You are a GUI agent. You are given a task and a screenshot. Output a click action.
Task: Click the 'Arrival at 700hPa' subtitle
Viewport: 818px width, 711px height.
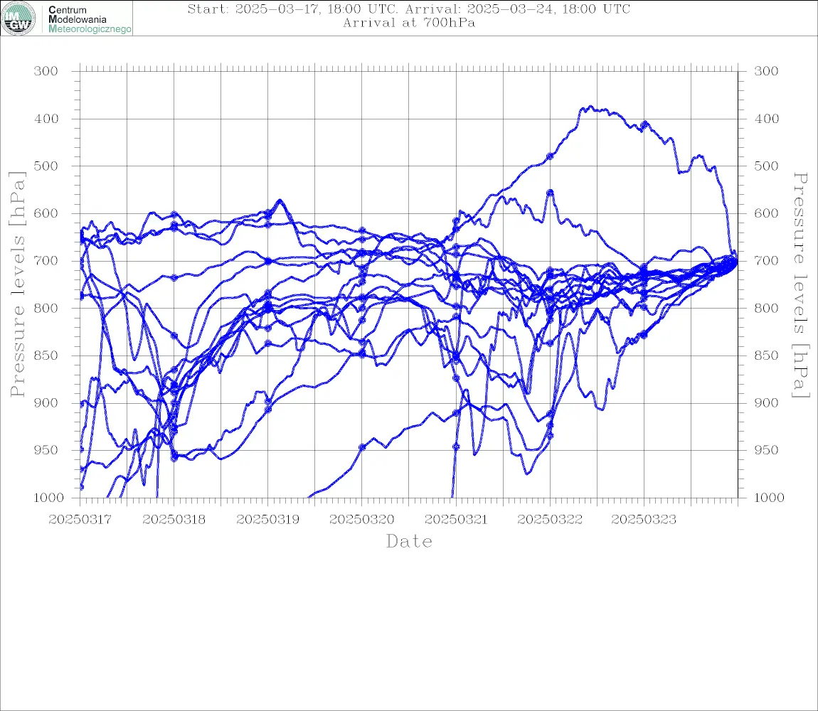tap(409, 23)
